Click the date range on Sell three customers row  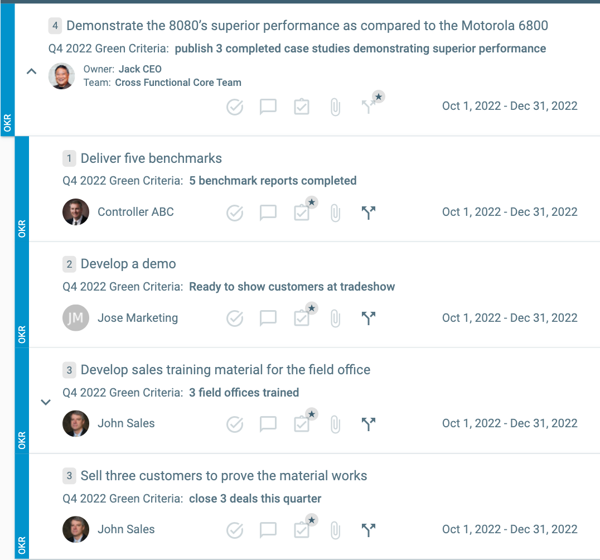[x=510, y=529]
